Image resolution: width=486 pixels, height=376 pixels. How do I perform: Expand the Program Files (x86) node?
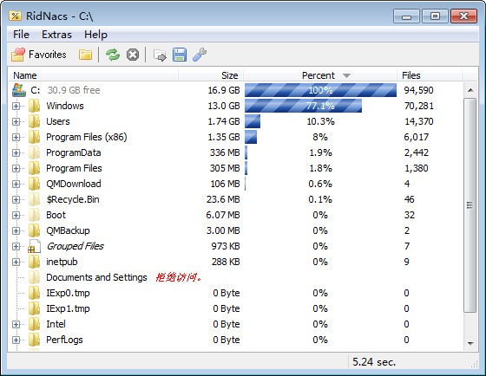16,137
